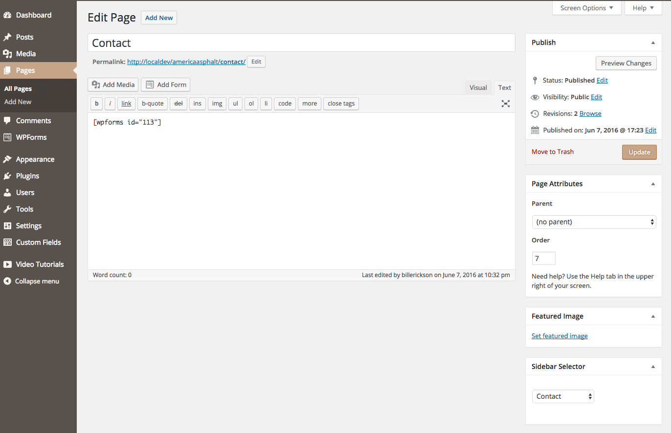Click the Posts pushpin icon
Viewport: 671px width, 433px height.
click(x=7, y=37)
